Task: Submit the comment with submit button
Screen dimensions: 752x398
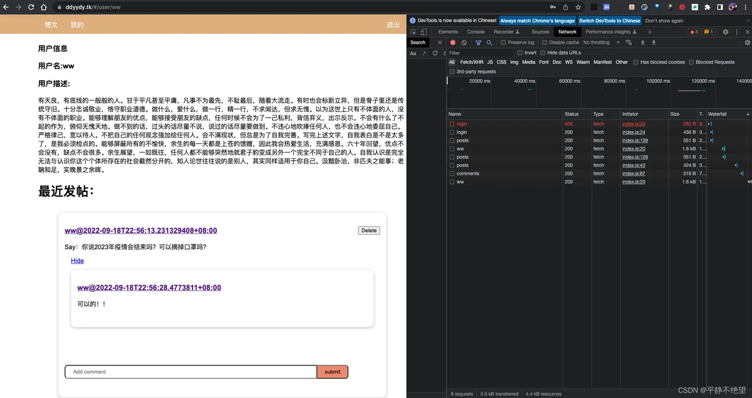Action: [332, 372]
